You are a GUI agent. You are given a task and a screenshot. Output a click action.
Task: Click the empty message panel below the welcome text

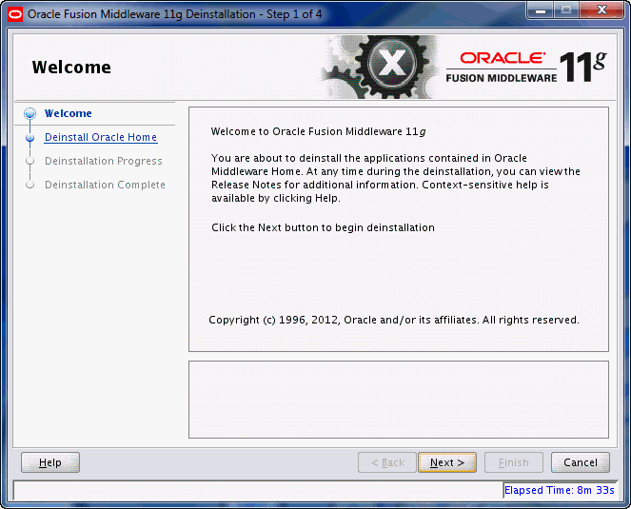[398, 399]
